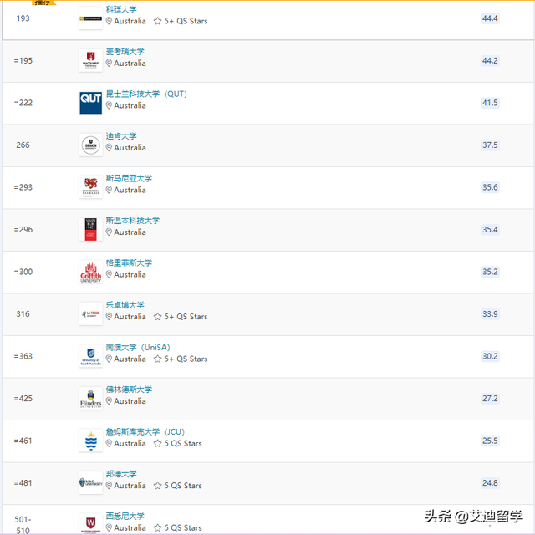This screenshot has width=535, height=535.
Task: Click the Flinders University logo
Action: [x=91, y=398]
